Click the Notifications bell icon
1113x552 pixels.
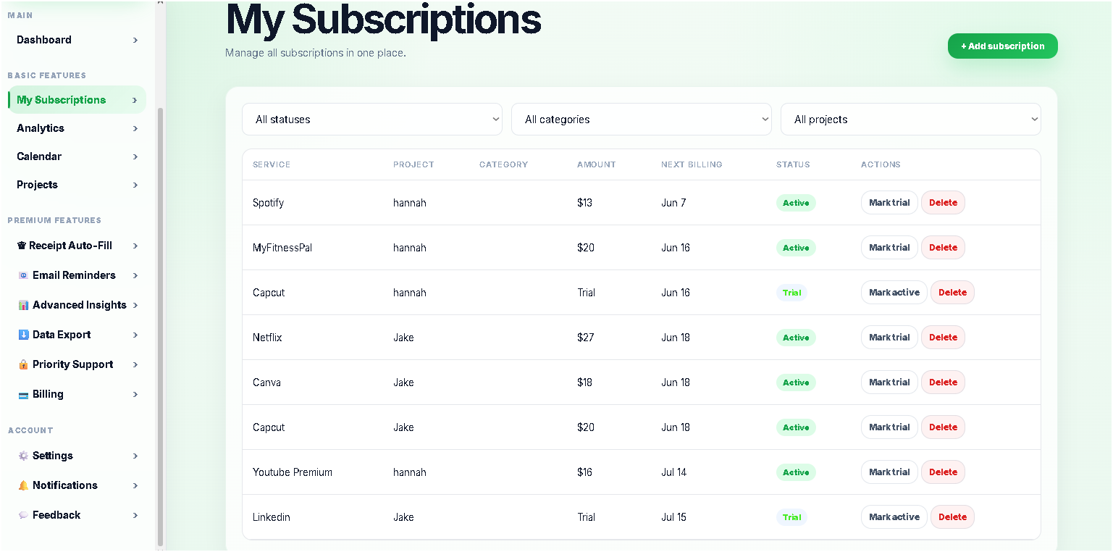point(23,485)
